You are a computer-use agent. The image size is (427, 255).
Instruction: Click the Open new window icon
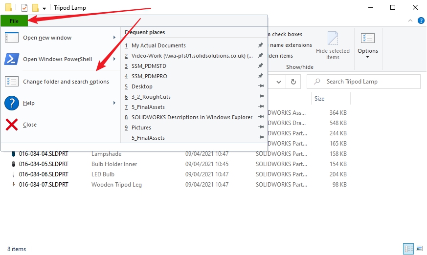[x=12, y=38]
